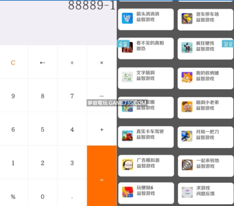Open the 脑洞小老弟 game icon

tap(187, 107)
